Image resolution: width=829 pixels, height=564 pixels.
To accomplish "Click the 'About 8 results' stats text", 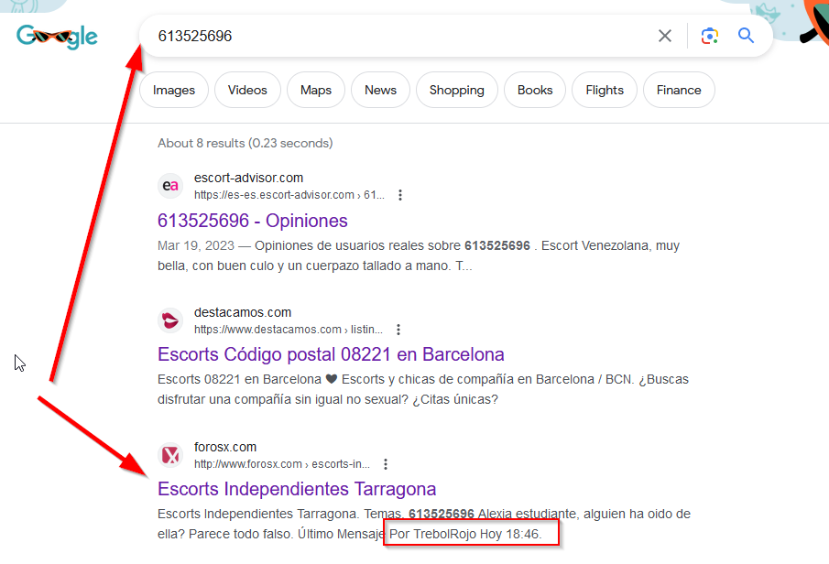I will [x=245, y=143].
